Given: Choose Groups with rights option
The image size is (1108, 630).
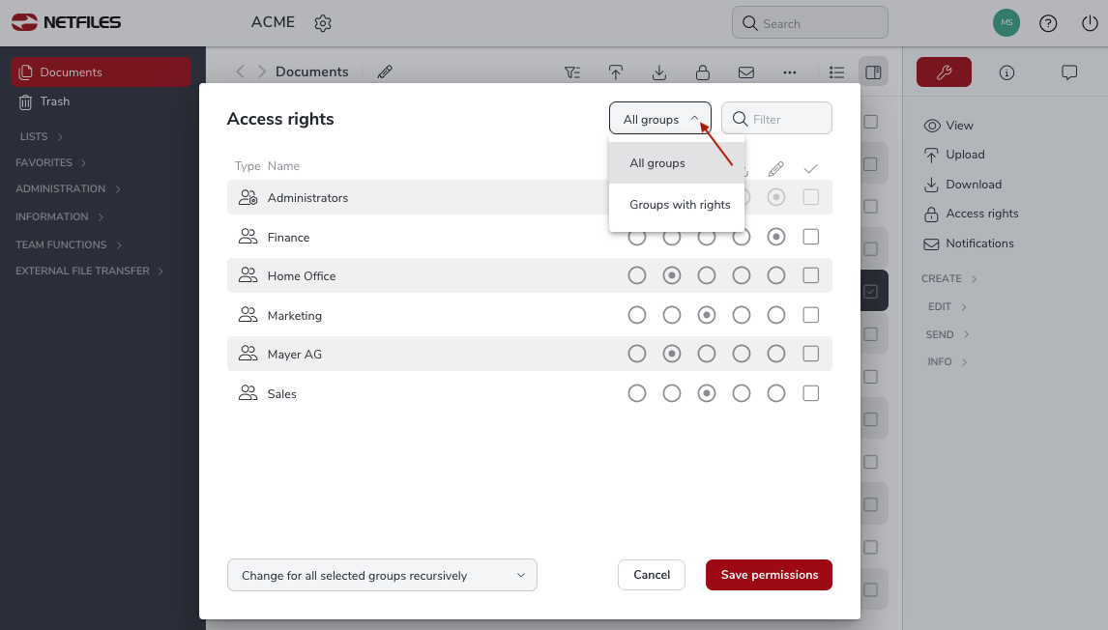Looking at the screenshot, I should [x=676, y=205].
